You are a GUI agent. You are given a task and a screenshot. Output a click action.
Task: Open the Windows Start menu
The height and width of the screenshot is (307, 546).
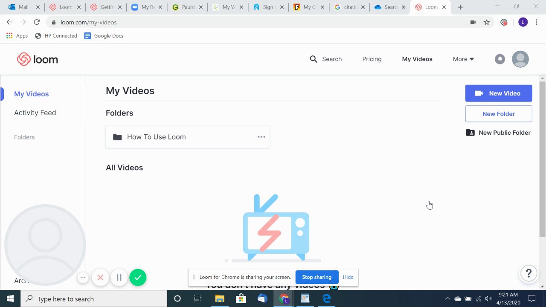click(x=10, y=298)
